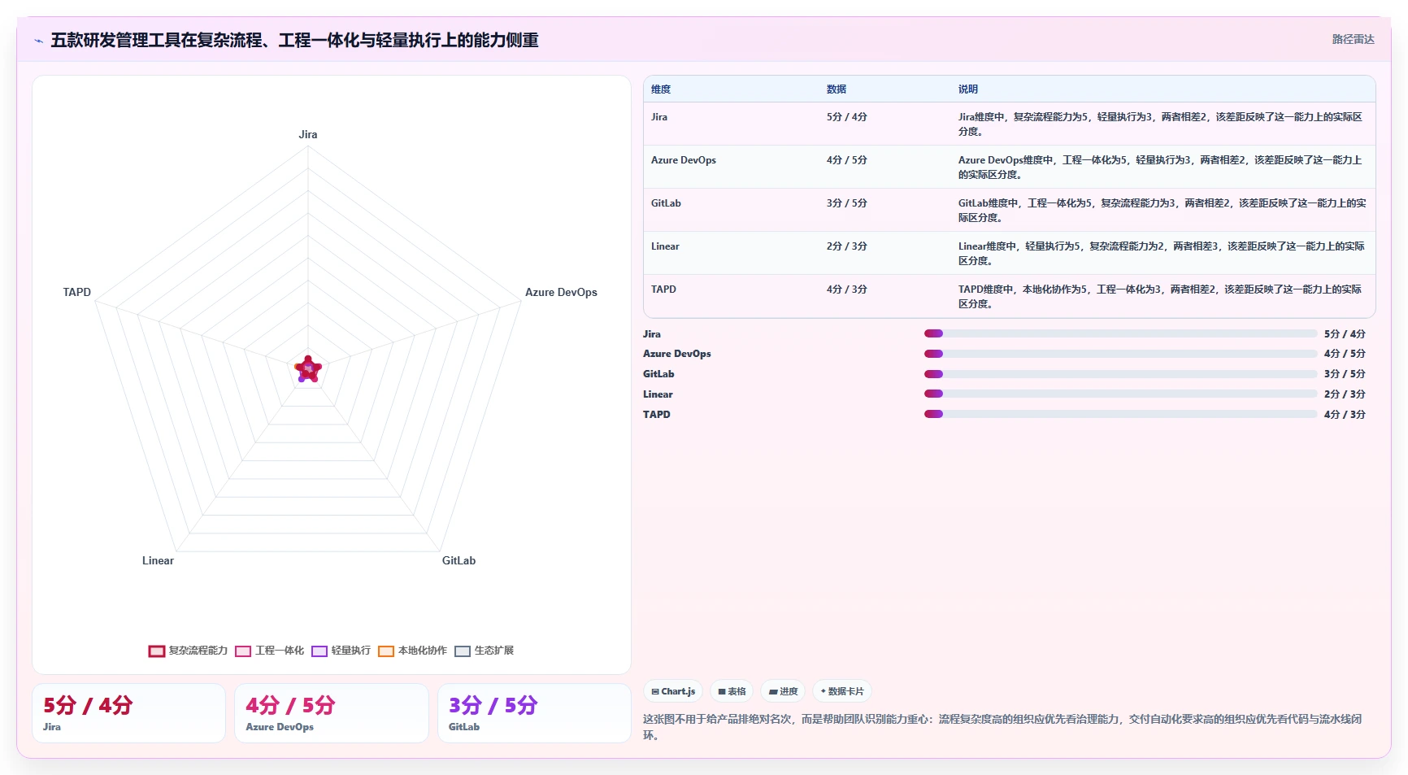Viewport: 1408px width, 775px height.
Task: Click the 数据卡片 chip
Action: [x=842, y=691]
